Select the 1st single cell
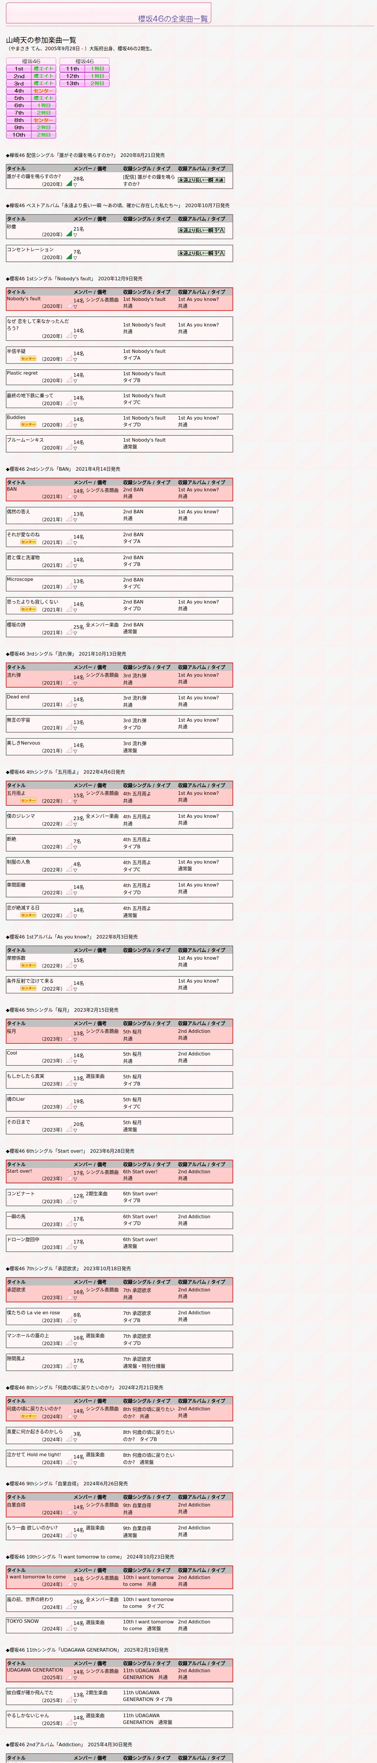This screenshot has height=1763, width=377. pos(19,69)
